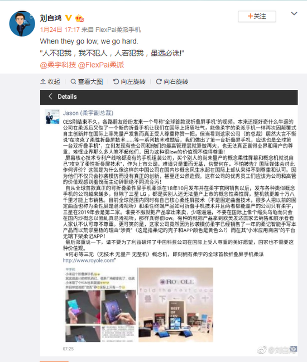Open the @柔宇科技 mention

(58, 65)
